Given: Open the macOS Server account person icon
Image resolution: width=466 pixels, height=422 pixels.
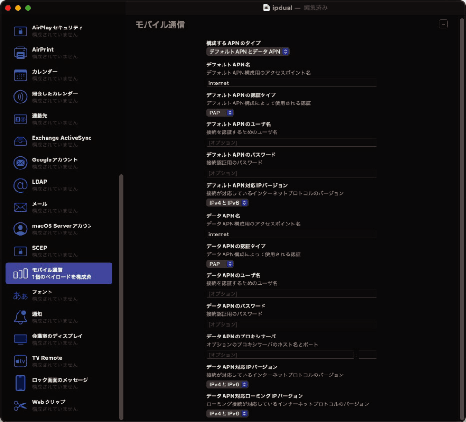Looking at the screenshot, I should click(20, 229).
